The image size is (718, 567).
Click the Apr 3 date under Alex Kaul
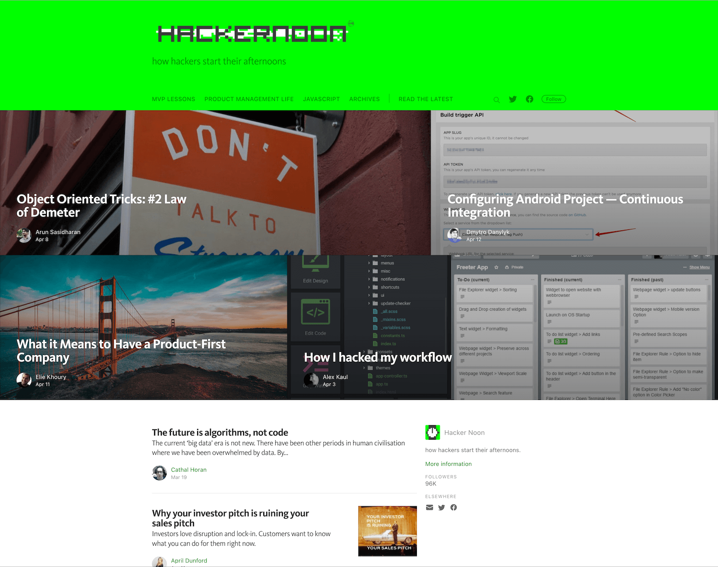click(x=329, y=385)
